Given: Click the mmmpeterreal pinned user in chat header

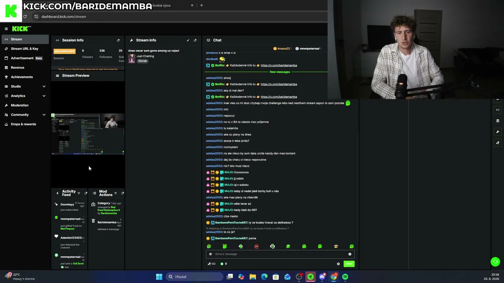Looking at the screenshot, I should [x=308, y=49].
